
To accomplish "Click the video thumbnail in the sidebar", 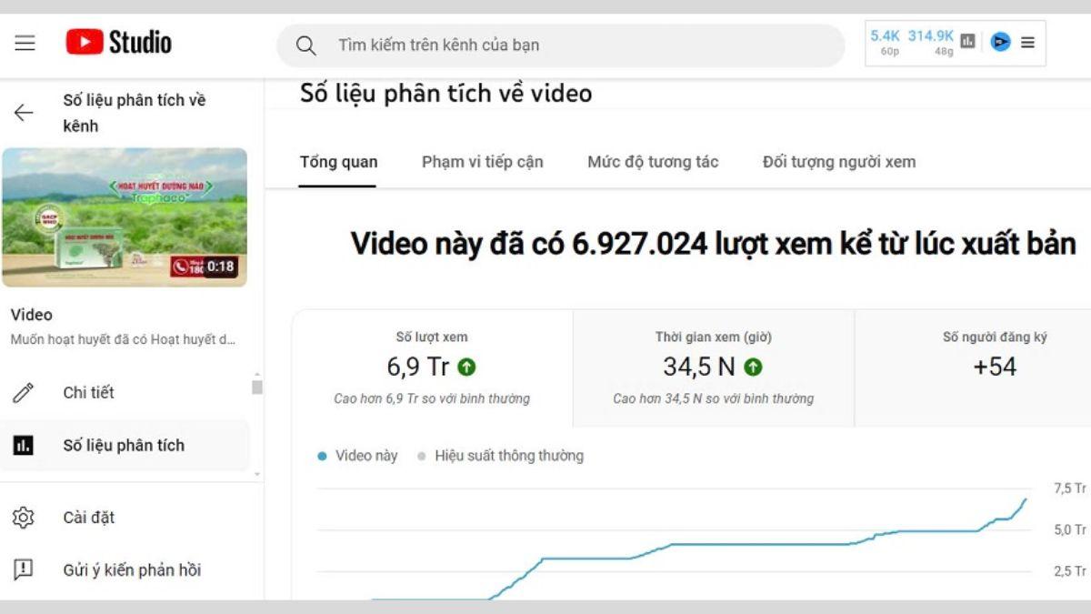I will (125, 217).
